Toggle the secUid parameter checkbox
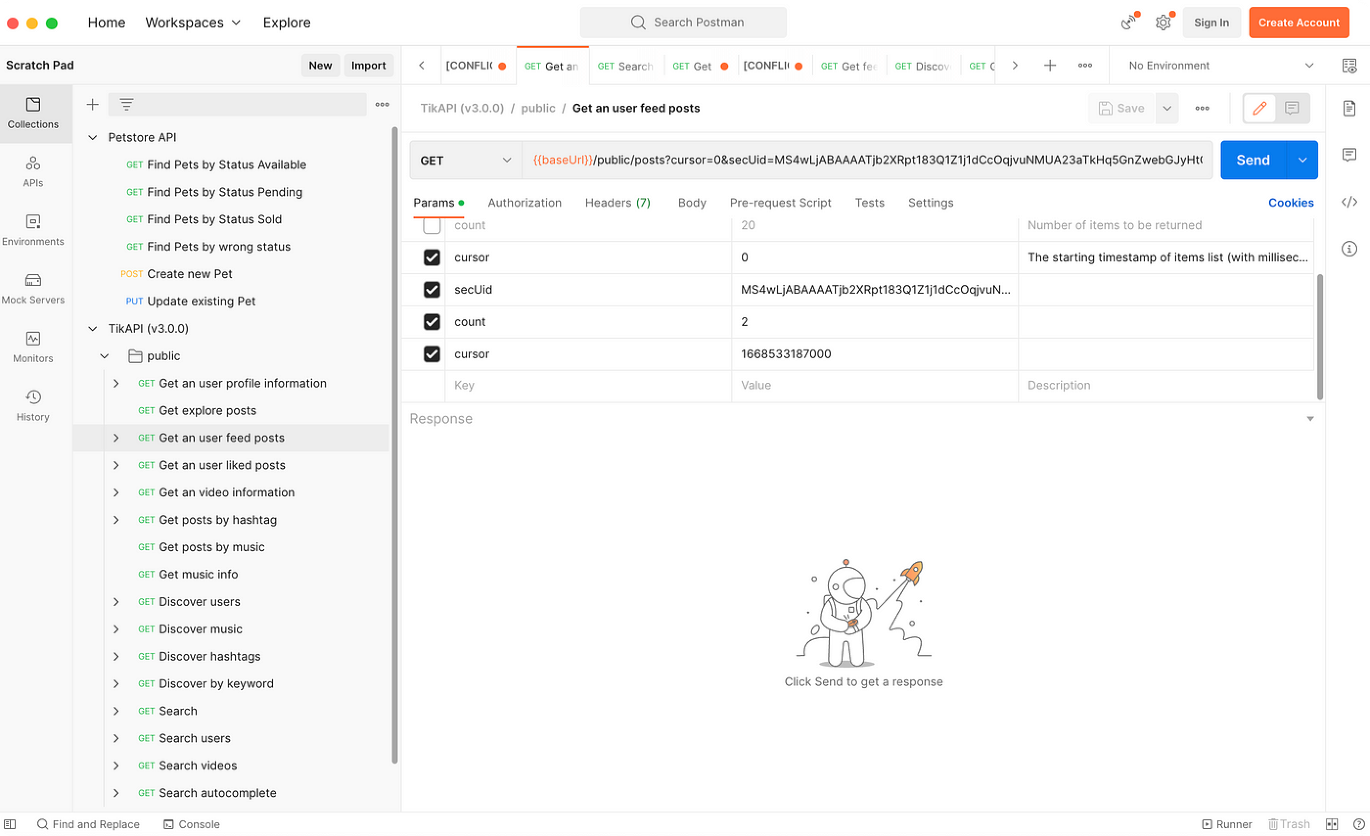This screenshot has width=1370, height=836. coord(431,289)
